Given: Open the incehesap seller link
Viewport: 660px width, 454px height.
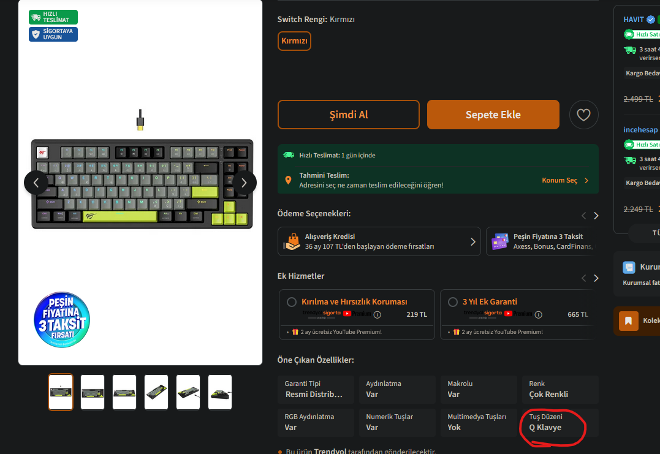Looking at the screenshot, I should tap(640, 130).
